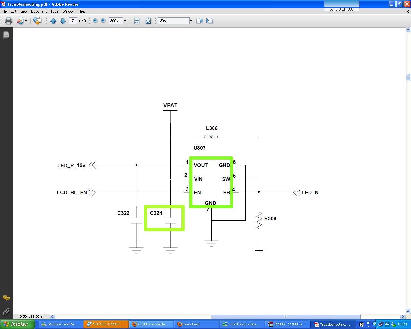Image resolution: width=411 pixels, height=329 pixels.
Task: Find next search result icon
Action: pyautogui.click(x=209, y=21)
